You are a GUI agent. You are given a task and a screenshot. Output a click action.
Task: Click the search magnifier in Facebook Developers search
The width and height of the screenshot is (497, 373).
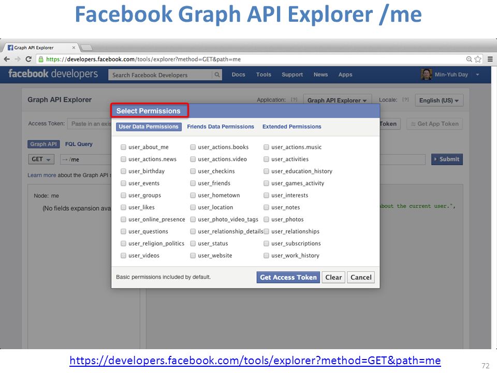pyautogui.click(x=217, y=75)
